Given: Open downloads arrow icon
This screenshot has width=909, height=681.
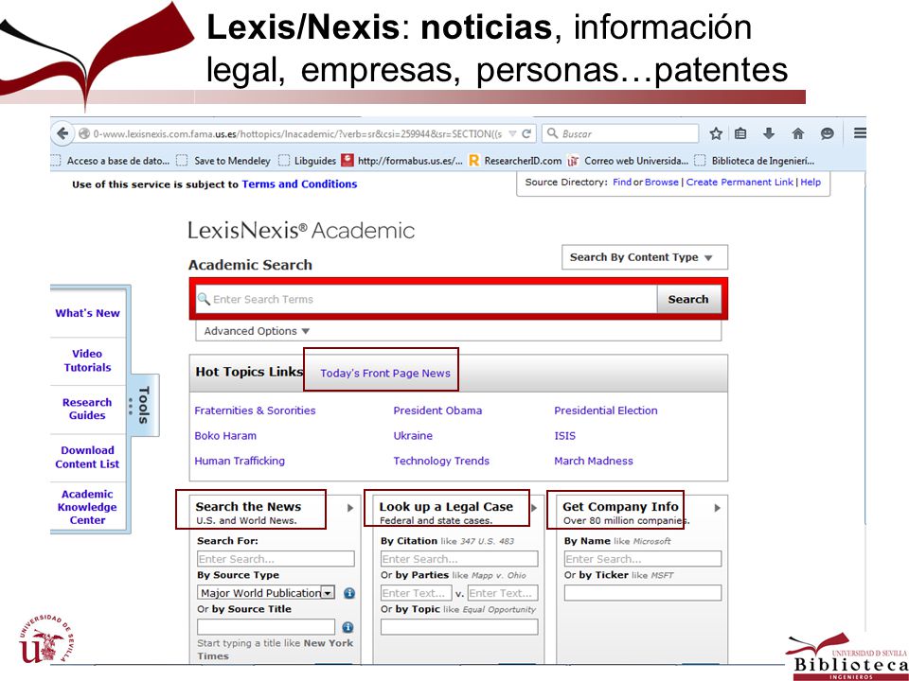Looking at the screenshot, I should click(x=769, y=133).
